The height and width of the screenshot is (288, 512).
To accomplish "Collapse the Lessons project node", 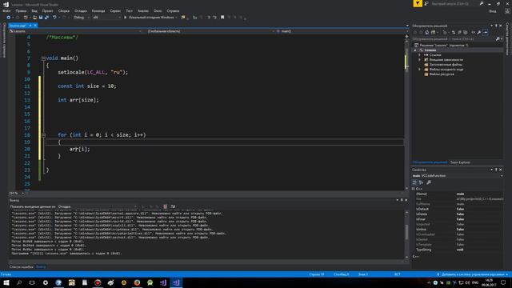I will pyautogui.click(x=415, y=50).
